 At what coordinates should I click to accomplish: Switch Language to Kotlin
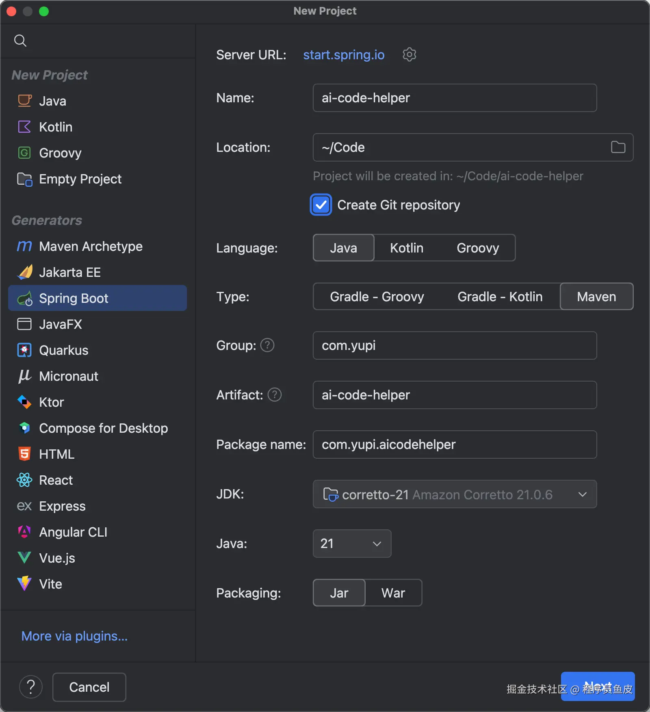pyautogui.click(x=407, y=248)
